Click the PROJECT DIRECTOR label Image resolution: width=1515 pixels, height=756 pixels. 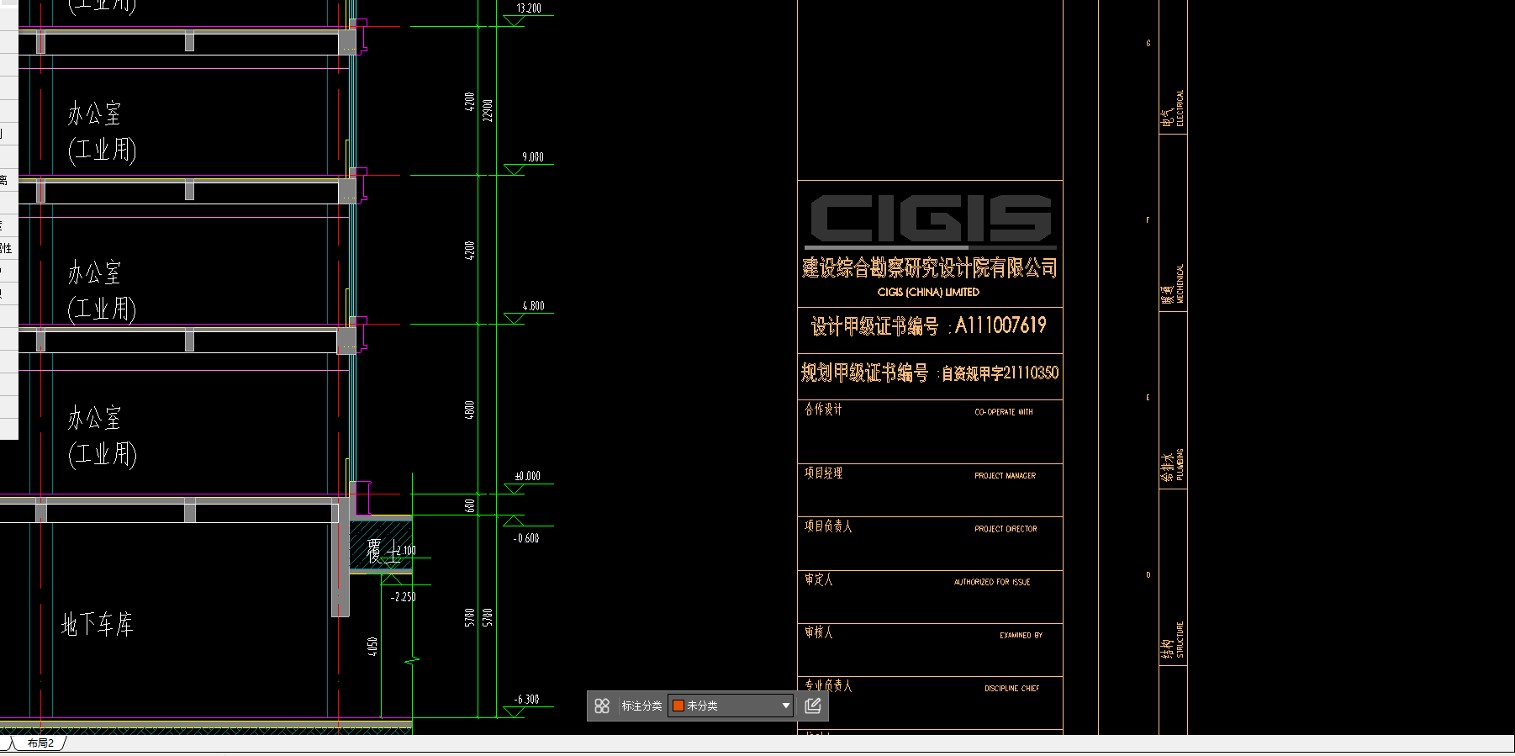1006,529
